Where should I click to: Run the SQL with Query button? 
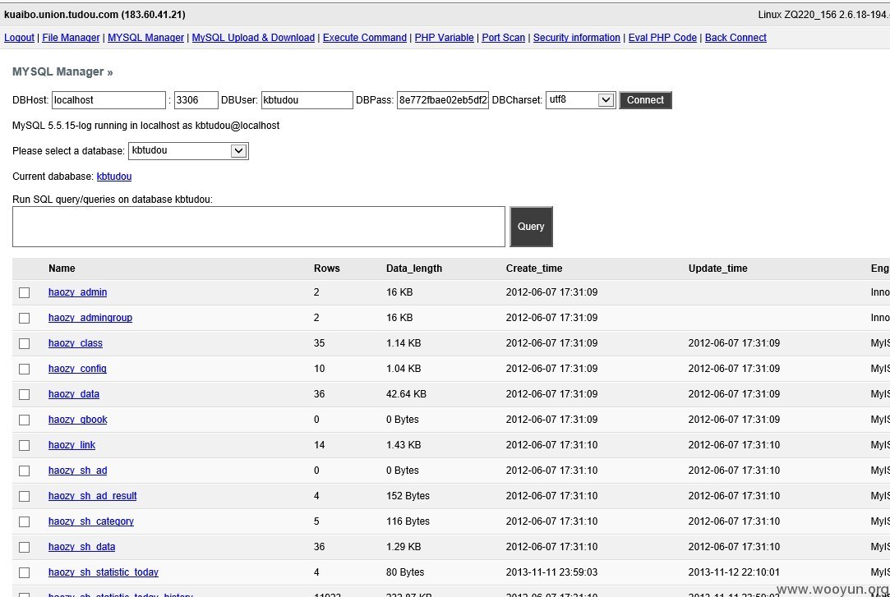point(531,226)
